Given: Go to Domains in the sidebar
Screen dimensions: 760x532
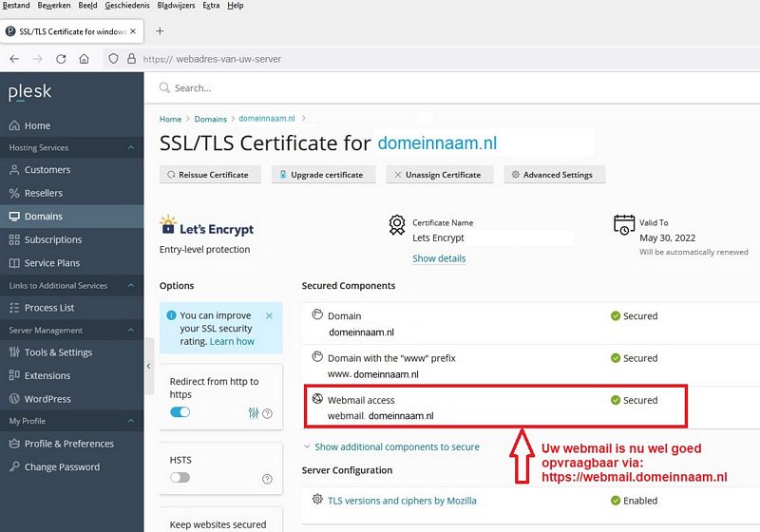Looking at the screenshot, I should 72,216.
